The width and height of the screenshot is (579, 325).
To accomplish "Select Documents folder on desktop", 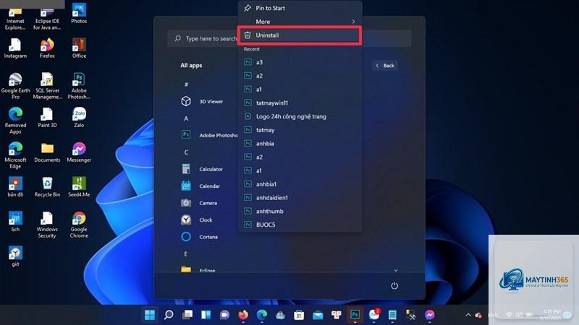I will [x=47, y=152].
